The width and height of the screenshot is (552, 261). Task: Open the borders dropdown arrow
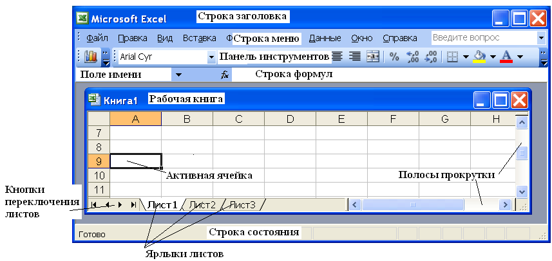click(466, 57)
